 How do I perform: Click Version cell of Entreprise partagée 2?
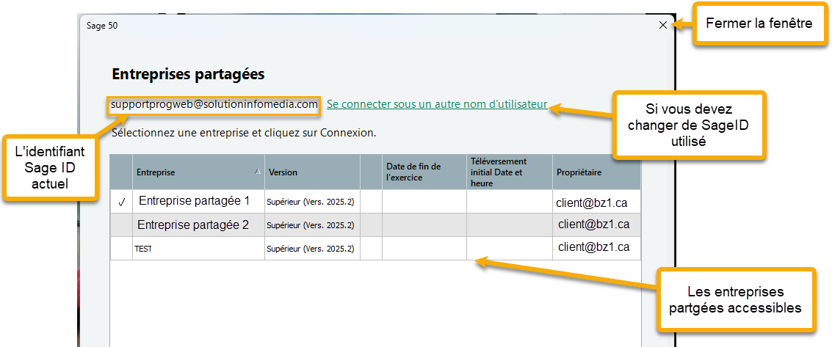tap(313, 225)
